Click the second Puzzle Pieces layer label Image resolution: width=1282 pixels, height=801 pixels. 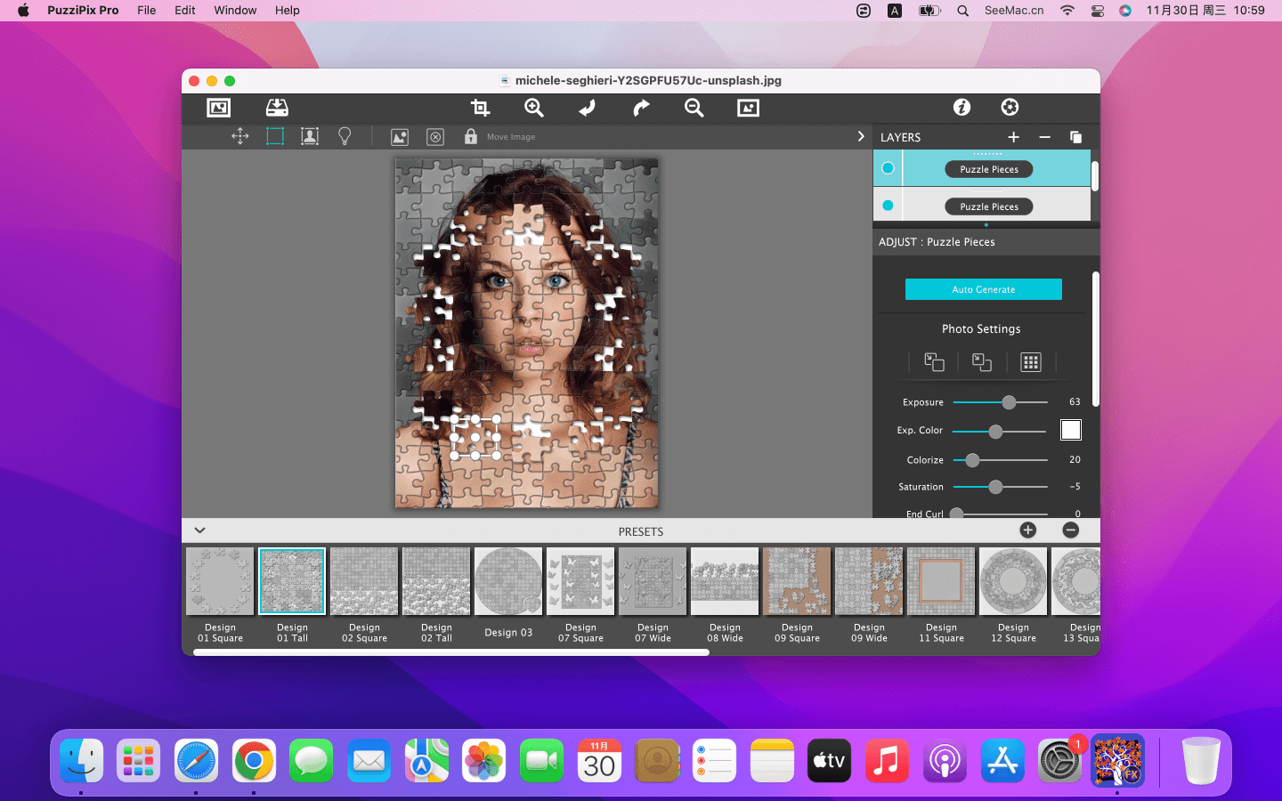pyautogui.click(x=988, y=206)
